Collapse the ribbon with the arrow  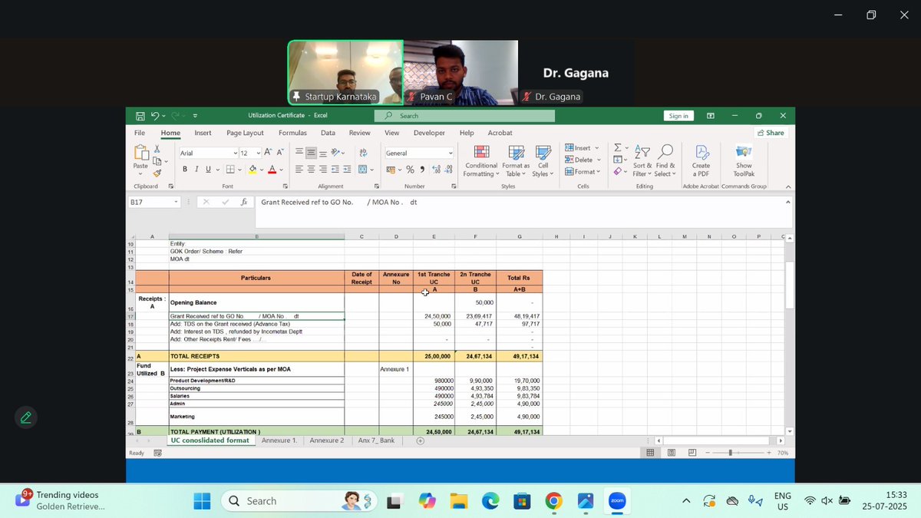pos(787,186)
